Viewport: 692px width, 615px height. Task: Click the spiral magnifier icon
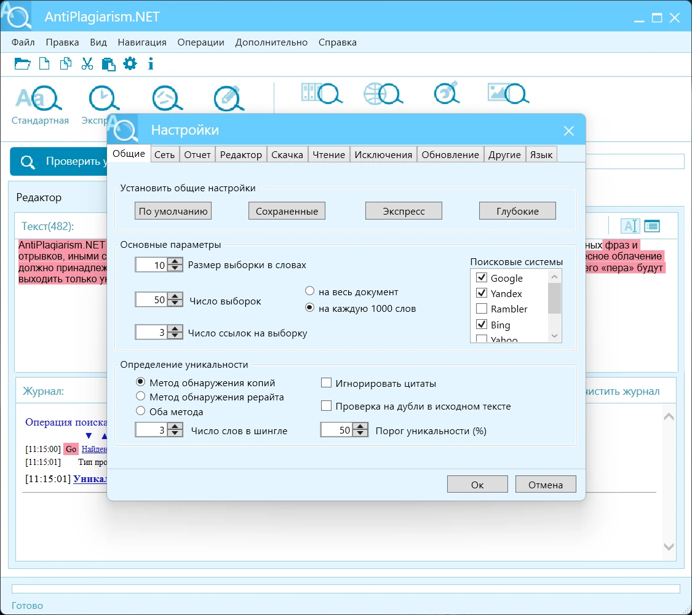point(447,93)
